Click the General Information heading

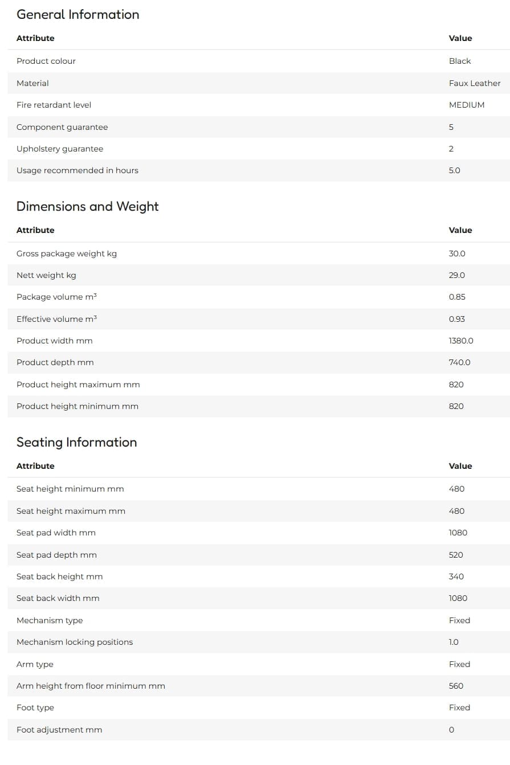(77, 15)
